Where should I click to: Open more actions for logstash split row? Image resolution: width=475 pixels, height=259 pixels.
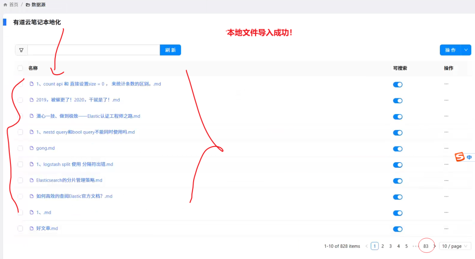446,165
